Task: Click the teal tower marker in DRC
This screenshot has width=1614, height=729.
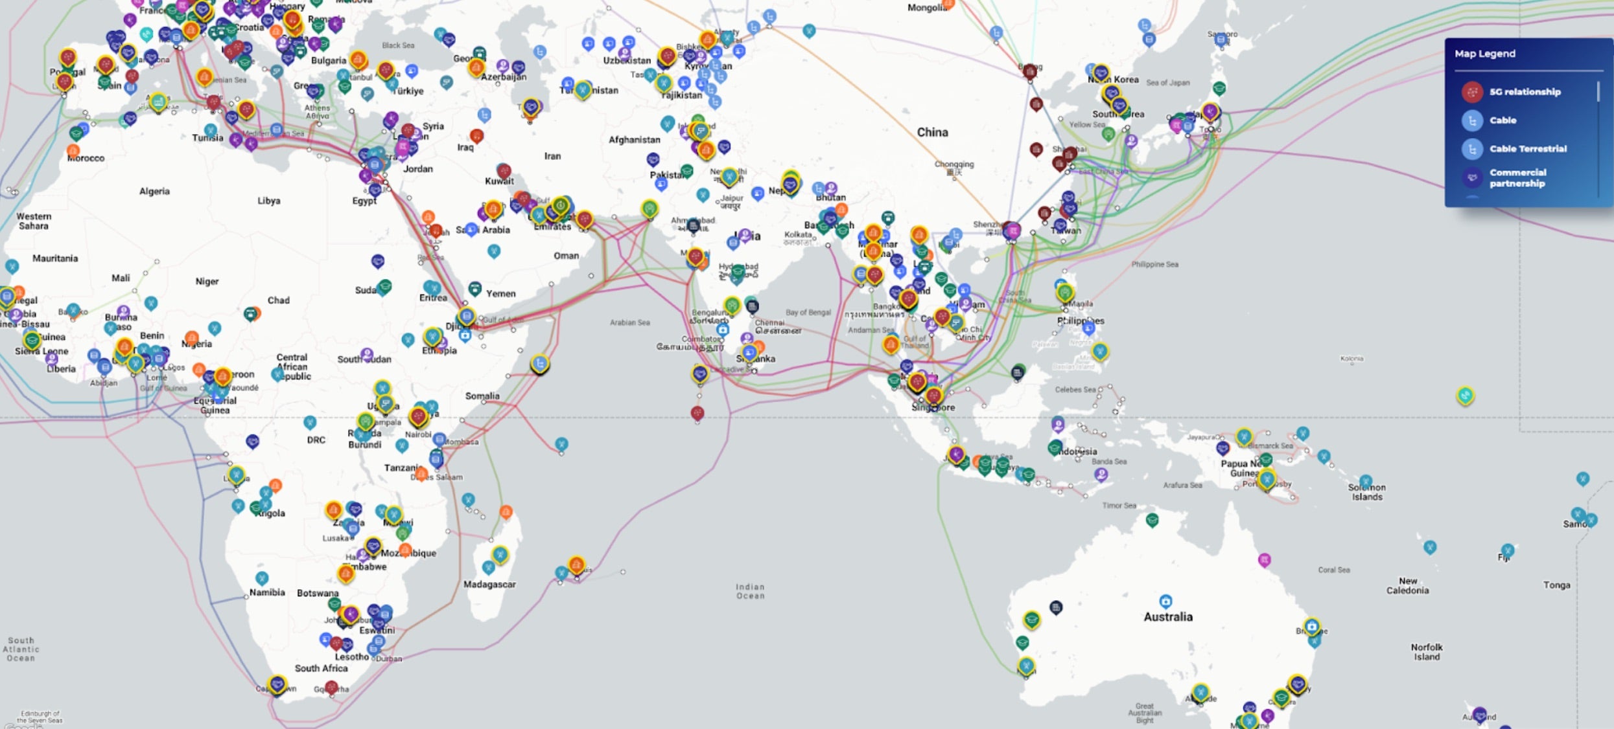Action: click(310, 423)
